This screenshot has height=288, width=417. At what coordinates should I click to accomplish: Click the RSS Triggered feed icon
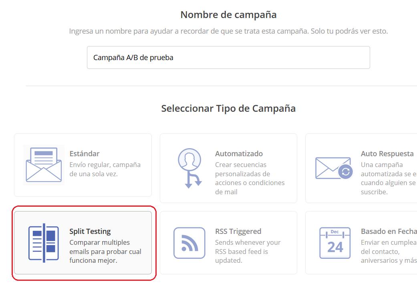[x=189, y=243]
